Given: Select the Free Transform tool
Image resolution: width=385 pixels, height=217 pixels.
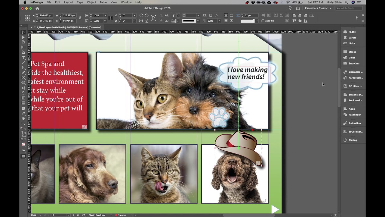Looking at the screenshot, I should point(23,93).
